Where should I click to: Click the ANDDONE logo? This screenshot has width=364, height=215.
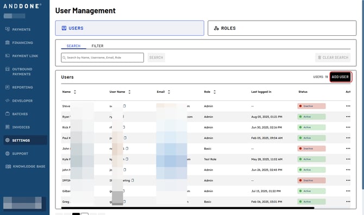(x=22, y=6)
